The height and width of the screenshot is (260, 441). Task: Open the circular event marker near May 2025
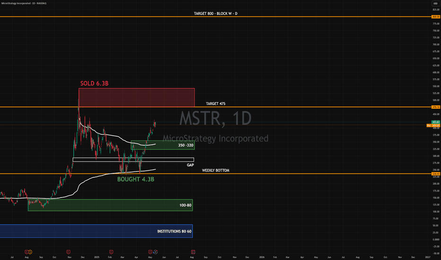[x=155, y=252]
